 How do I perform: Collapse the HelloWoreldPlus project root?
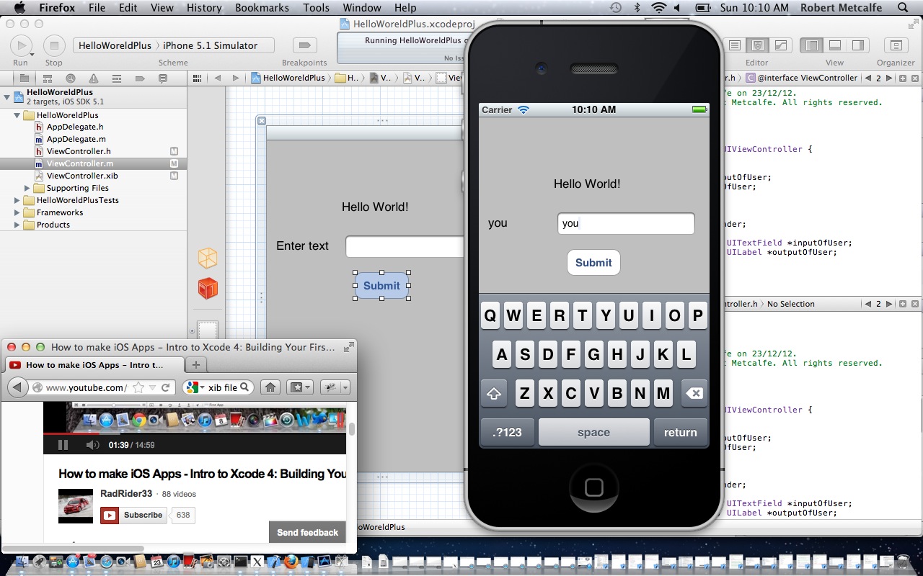[x=7, y=96]
